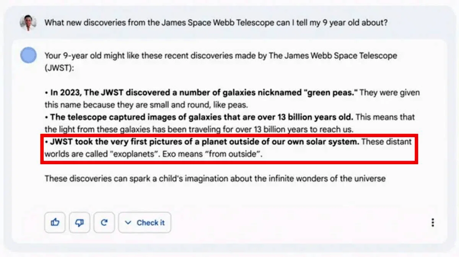Viewport: 459px width, 257px height.
Task: Open the three-dot more options menu
Action: (433, 223)
